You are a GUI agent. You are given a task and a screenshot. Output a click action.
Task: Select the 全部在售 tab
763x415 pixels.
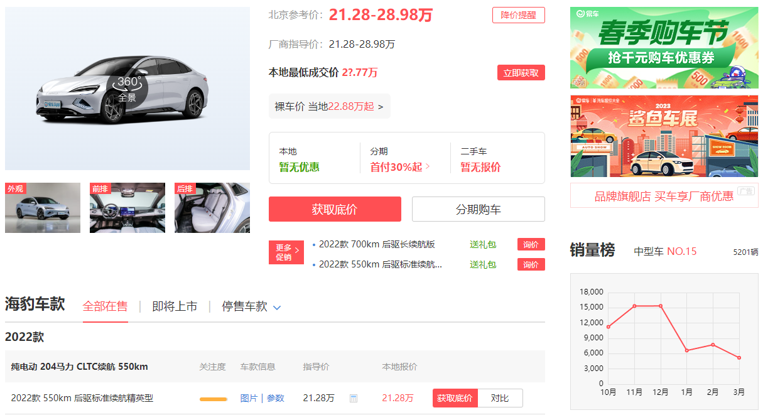[105, 306]
